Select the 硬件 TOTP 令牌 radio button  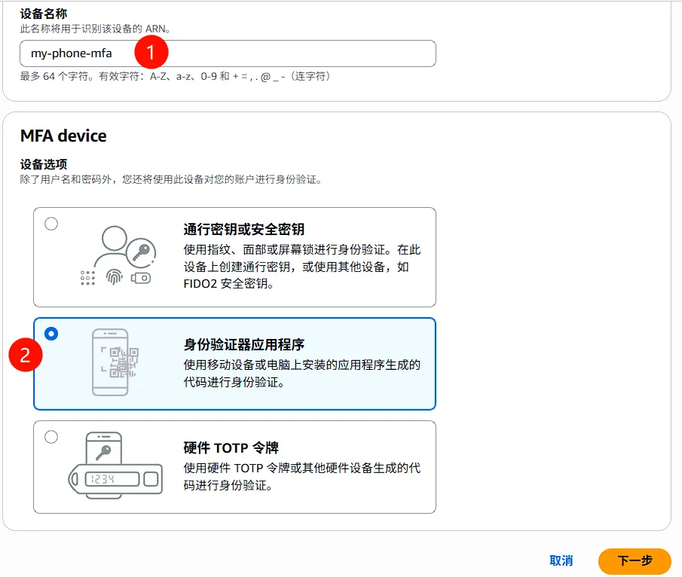(x=51, y=435)
